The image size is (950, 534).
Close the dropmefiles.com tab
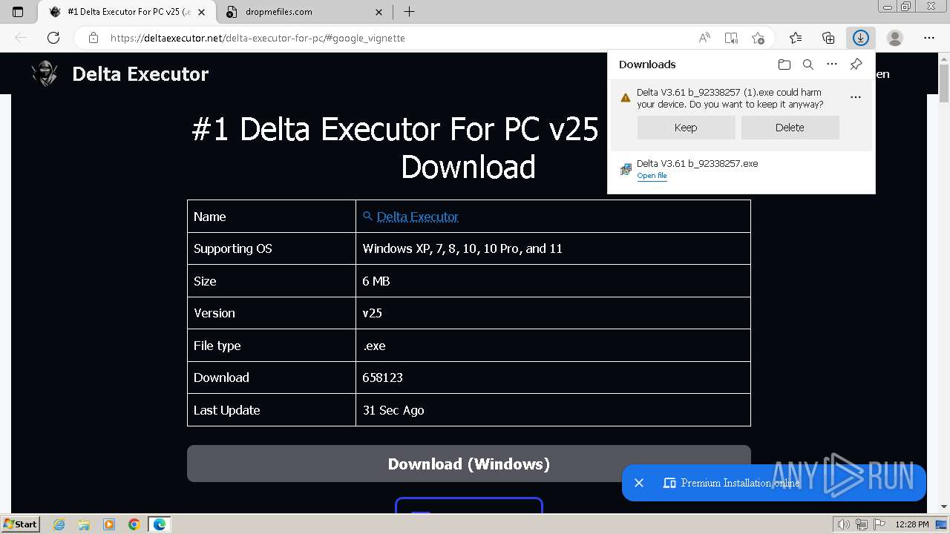coord(379,12)
